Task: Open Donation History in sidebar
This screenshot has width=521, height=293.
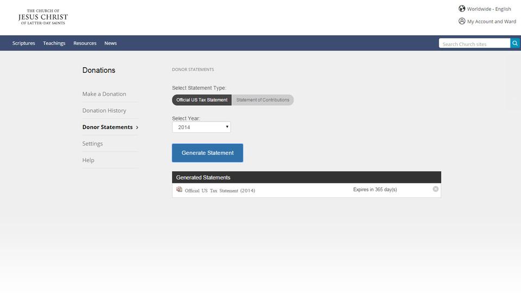Action: pos(104,111)
